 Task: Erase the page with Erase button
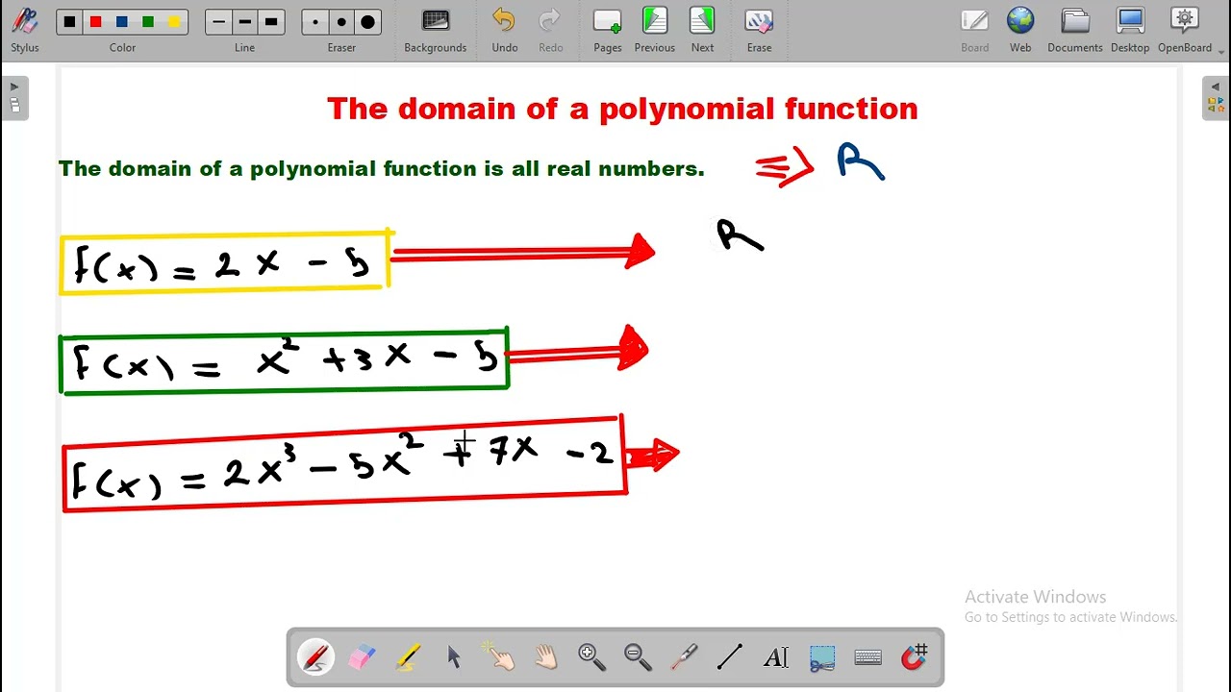pyautogui.click(x=759, y=30)
